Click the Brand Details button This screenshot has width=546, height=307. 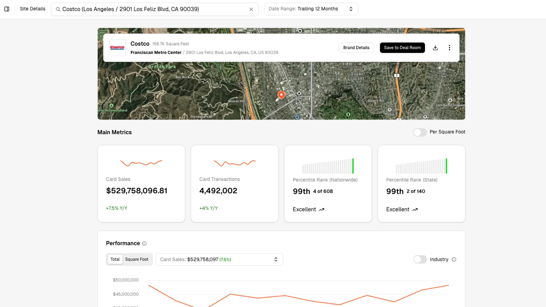[356, 47]
